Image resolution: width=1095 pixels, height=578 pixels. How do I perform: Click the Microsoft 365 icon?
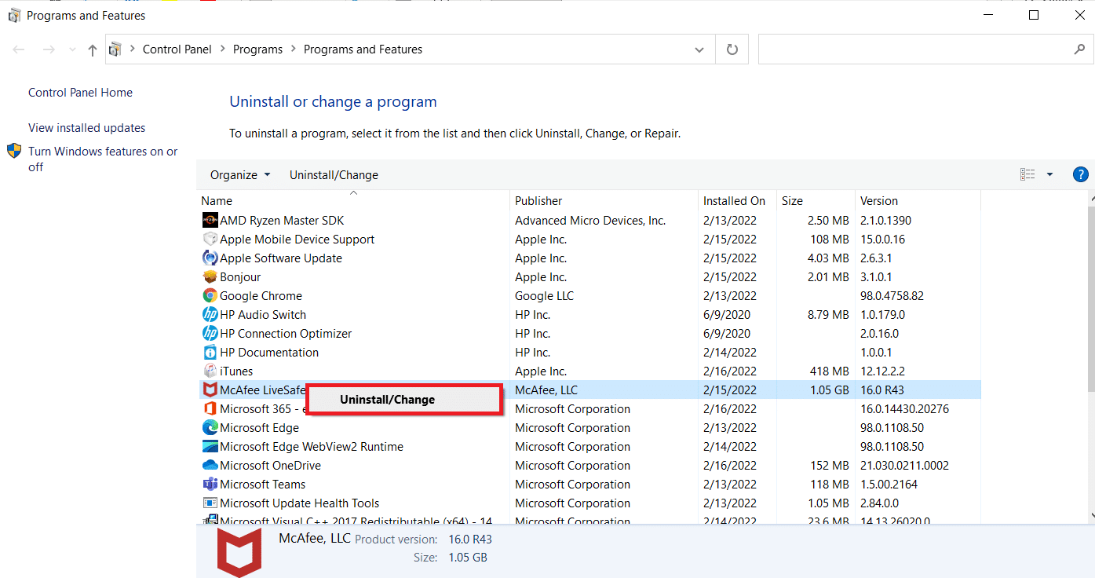coord(210,409)
